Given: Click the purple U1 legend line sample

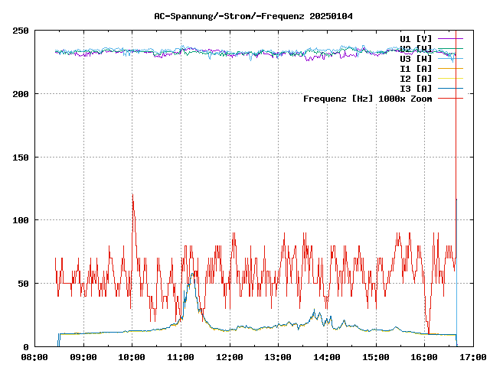Looking at the screenshot, I should 450,38.
